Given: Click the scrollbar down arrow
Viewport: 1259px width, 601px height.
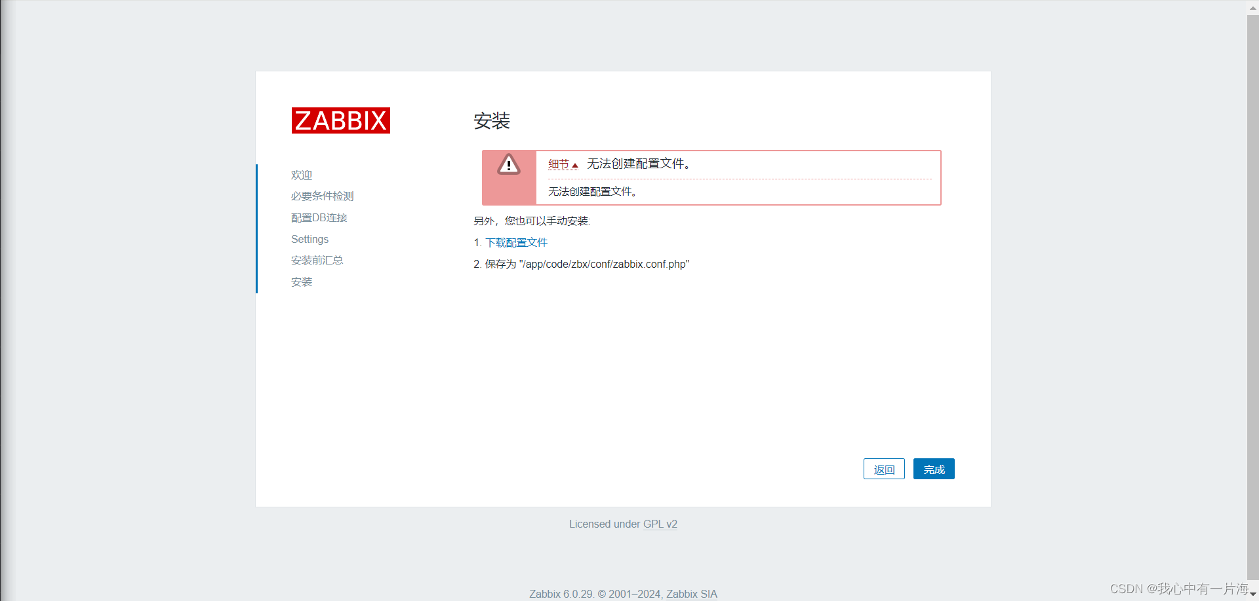Looking at the screenshot, I should coord(1253,594).
